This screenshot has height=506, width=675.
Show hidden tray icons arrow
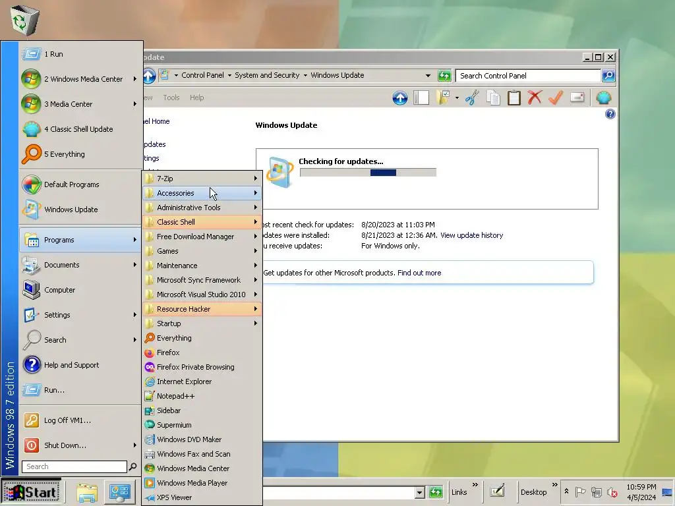point(566,491)
